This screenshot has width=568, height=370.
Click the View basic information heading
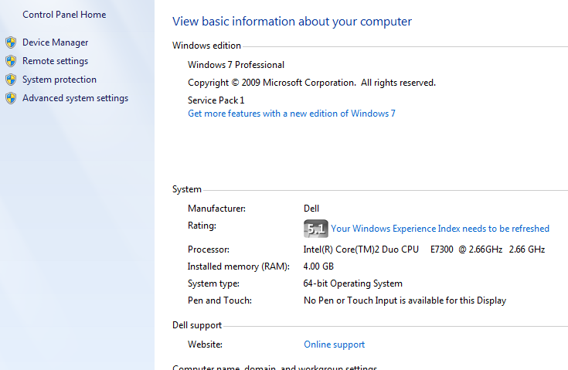click(x=292, y=22)
